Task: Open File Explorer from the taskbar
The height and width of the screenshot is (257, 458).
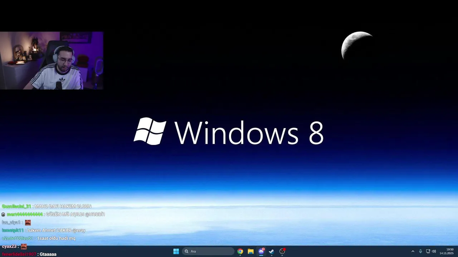Action: coord(251,251)
